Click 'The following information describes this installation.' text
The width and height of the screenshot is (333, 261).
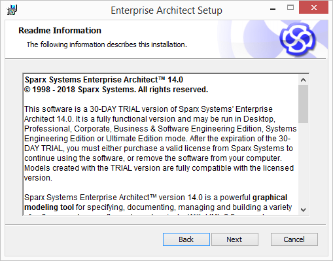point(107,44)
